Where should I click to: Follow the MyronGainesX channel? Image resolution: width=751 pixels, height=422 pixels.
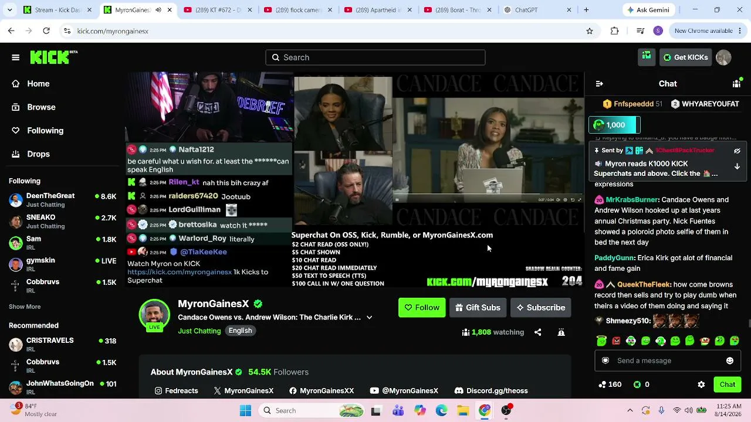(x=422, y=308)
